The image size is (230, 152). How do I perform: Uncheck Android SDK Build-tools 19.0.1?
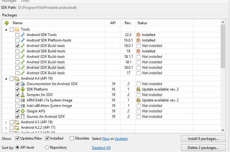pyautogui.click(x=17, y=46)
